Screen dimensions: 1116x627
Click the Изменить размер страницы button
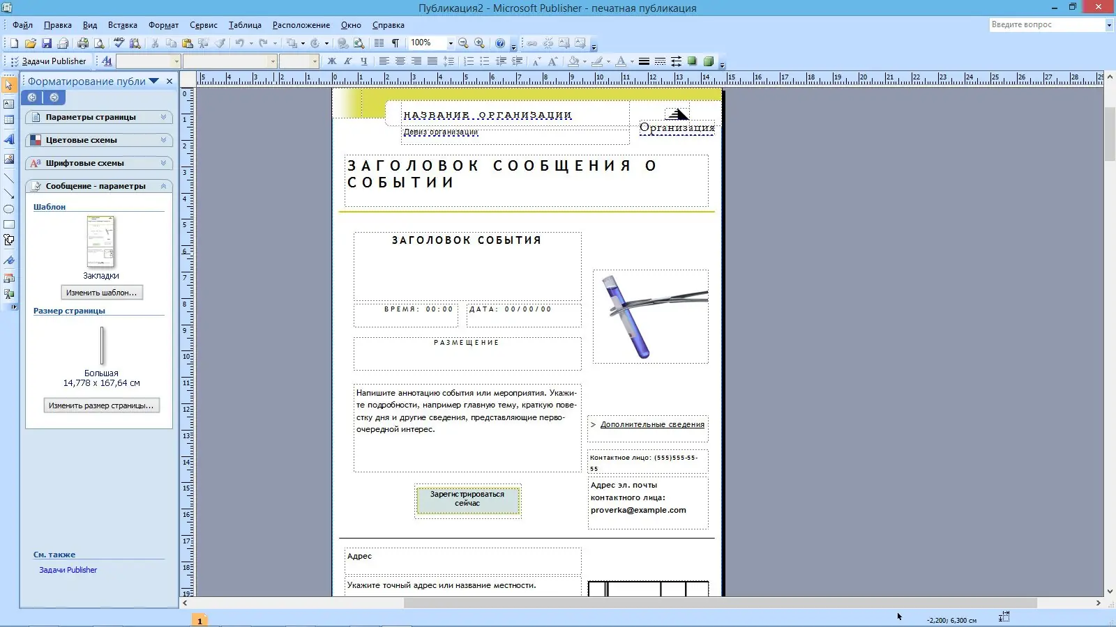tap(101, 405)
